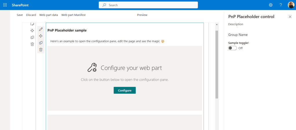Click Discard in the command bar
This screenshot has width=296, height=130.
(x=31, y=15)
